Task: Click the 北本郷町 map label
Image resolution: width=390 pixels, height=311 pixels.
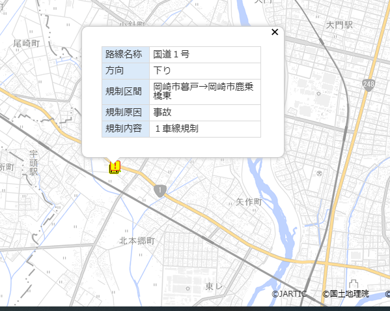Action: [x=137, y=241]
